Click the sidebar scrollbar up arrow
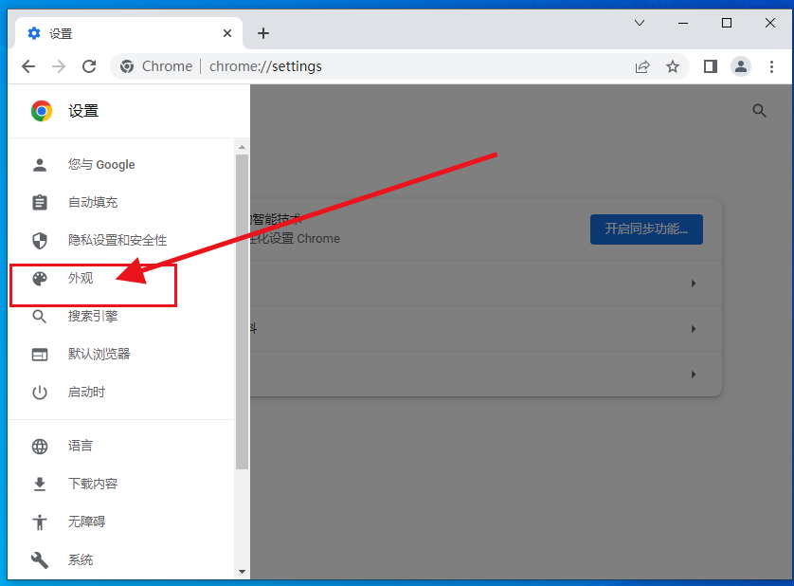Viewport: 794px width, 586px height. click(242, 147)
